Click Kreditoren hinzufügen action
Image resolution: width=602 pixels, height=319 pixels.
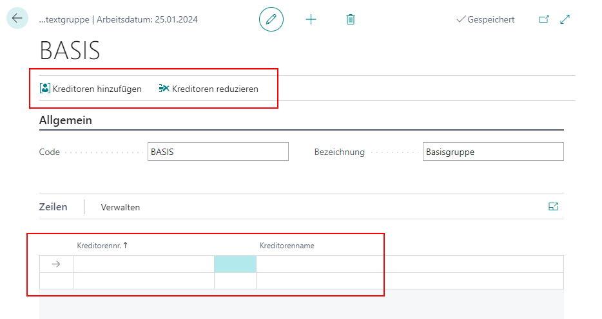(x=91, y=89)
